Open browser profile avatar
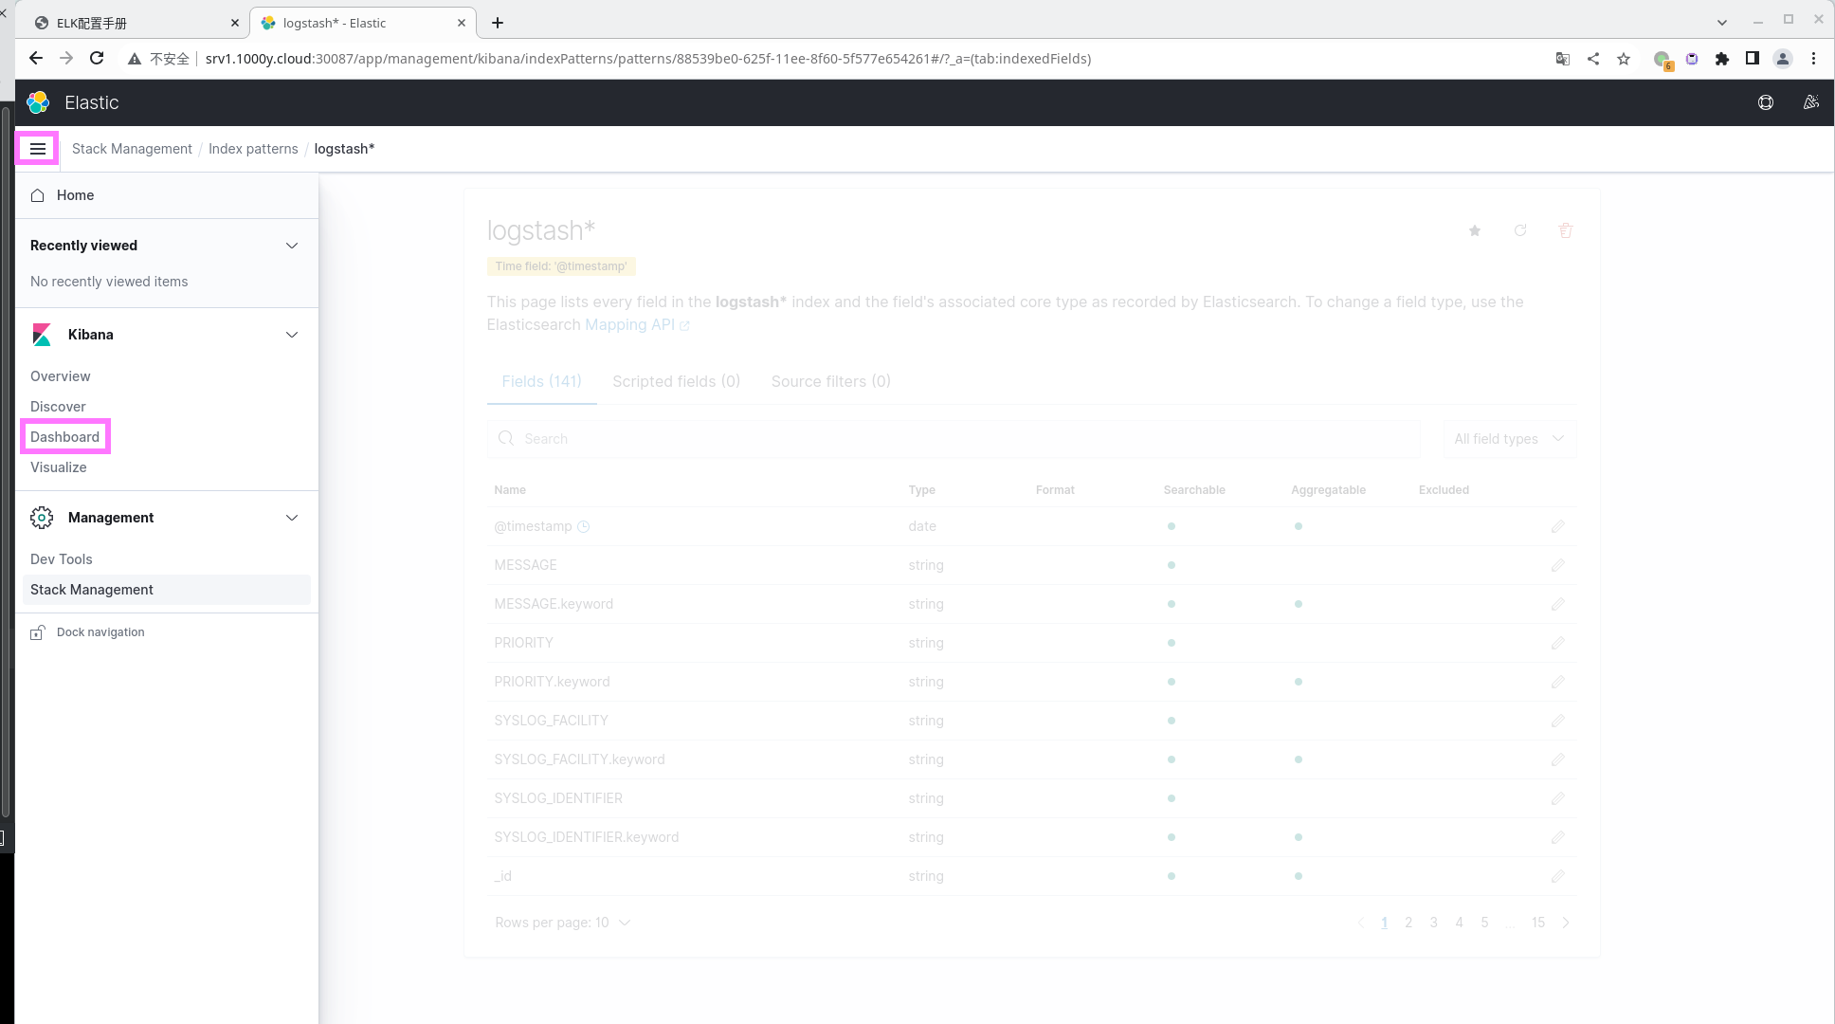 click(x=1783, y=59)
